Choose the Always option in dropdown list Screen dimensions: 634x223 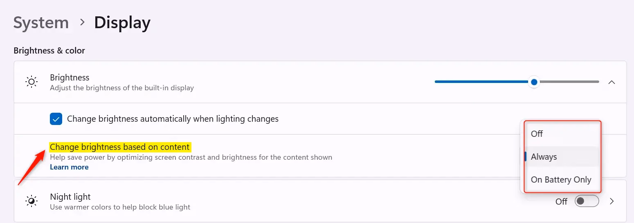tap(544, 157)
